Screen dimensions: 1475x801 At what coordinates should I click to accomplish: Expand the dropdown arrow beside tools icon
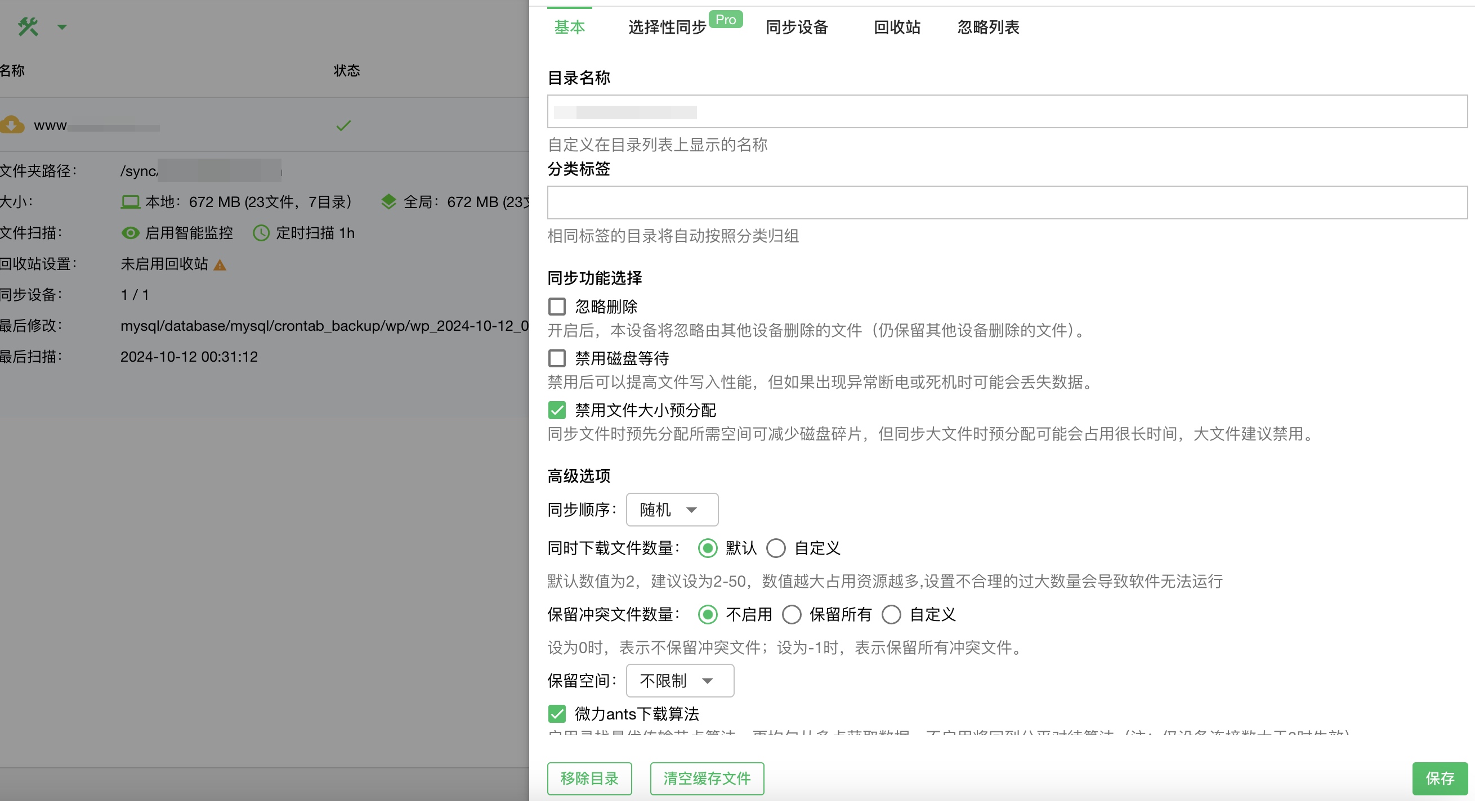click(62, 27)
